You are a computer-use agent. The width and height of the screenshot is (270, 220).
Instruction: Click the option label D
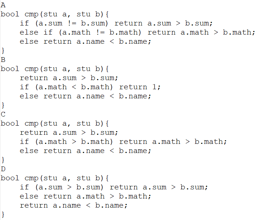click(x=3, y=169)
